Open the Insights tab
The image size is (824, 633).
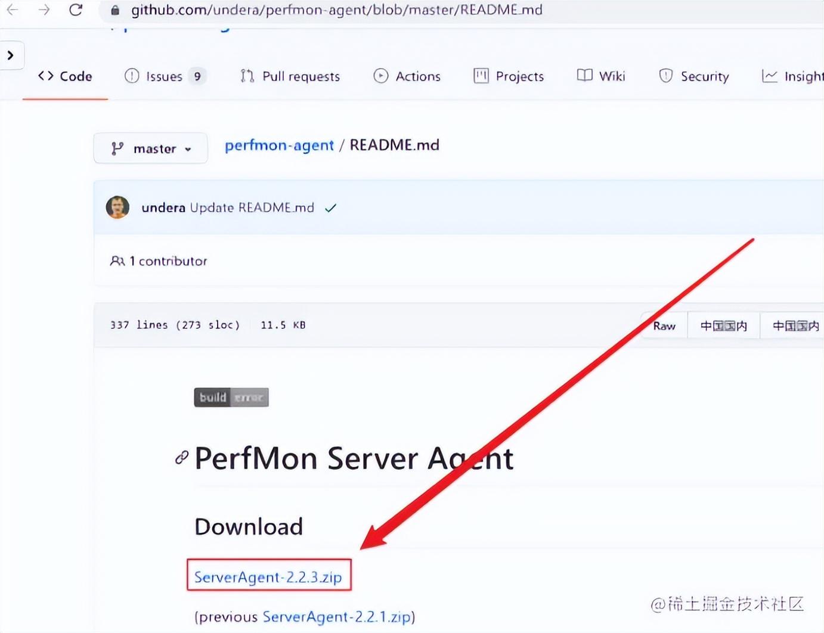coord(793,76)
